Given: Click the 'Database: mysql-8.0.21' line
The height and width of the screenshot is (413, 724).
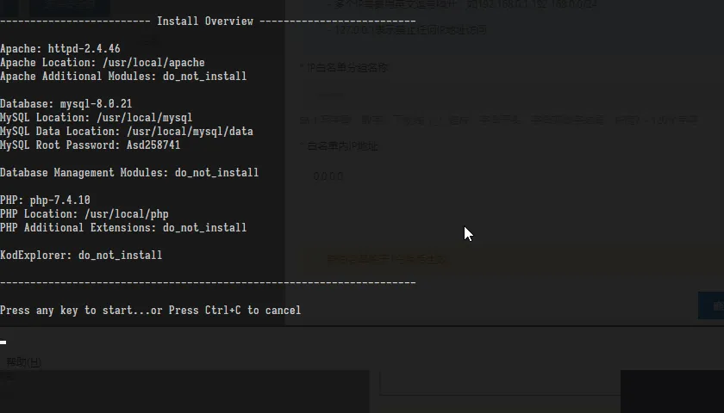Looking at the screenshot, I should point(66,104).
